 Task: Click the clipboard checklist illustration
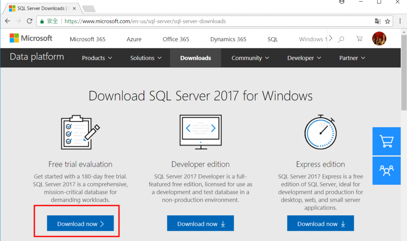(80, 132)
